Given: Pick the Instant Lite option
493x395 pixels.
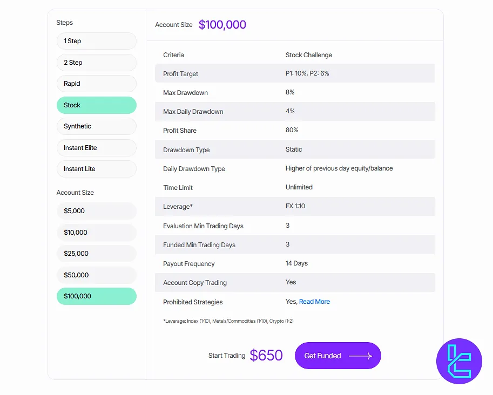Looking at the screenshot, I should 96,169.
